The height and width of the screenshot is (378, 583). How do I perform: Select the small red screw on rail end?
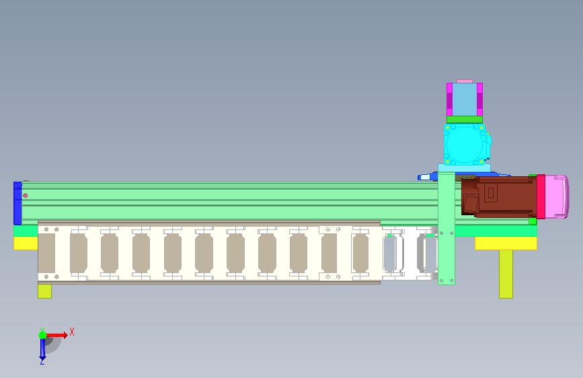pos(26,195)
